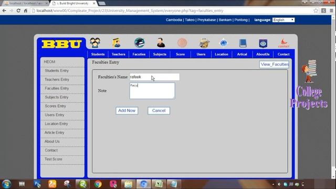
Task: Open the Users menu tab
Action: tap(201, 54)
